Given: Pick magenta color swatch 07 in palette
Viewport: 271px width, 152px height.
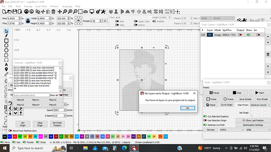Looking at the screenshot, I should (40, 137).
